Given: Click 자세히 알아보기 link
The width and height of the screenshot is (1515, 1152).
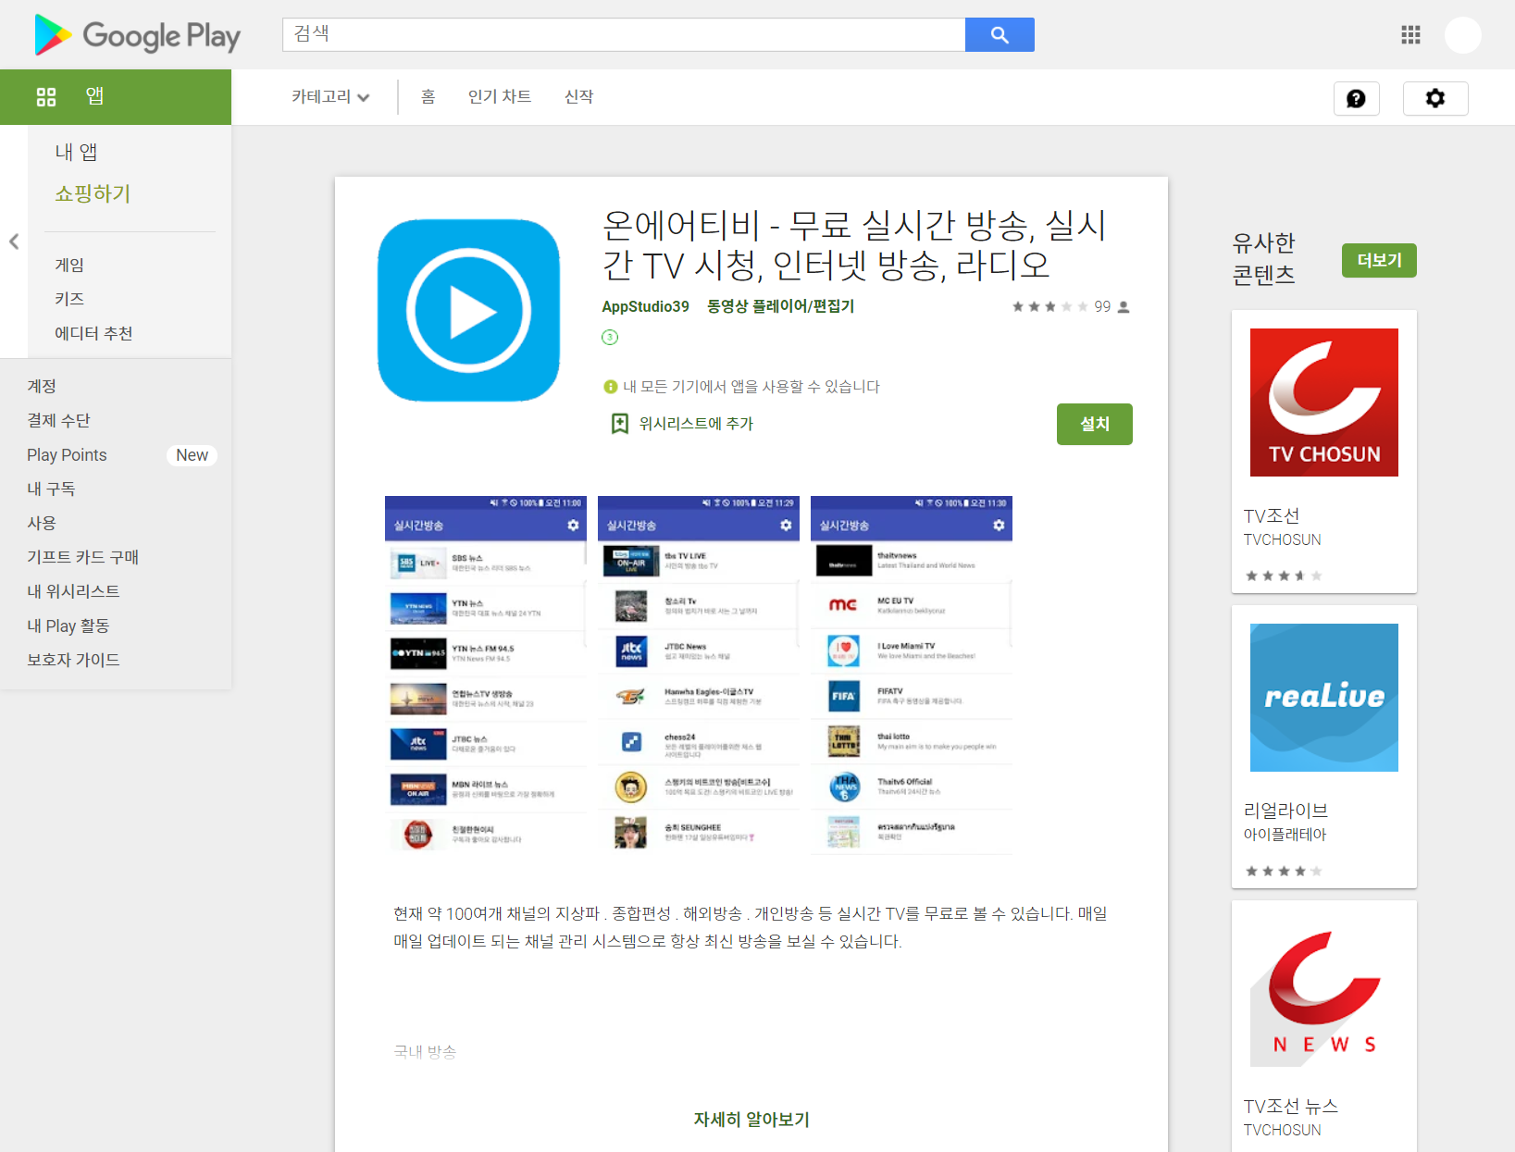Looking at the screenshot, I should click(x=751, y=1120).
